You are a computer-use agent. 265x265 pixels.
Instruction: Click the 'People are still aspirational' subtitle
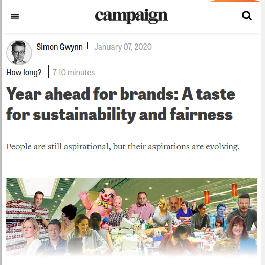(x=123, y=147)
